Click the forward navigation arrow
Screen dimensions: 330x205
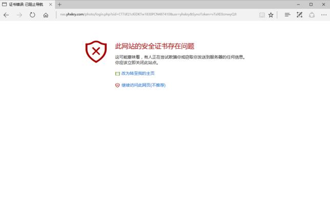[19, 15]
